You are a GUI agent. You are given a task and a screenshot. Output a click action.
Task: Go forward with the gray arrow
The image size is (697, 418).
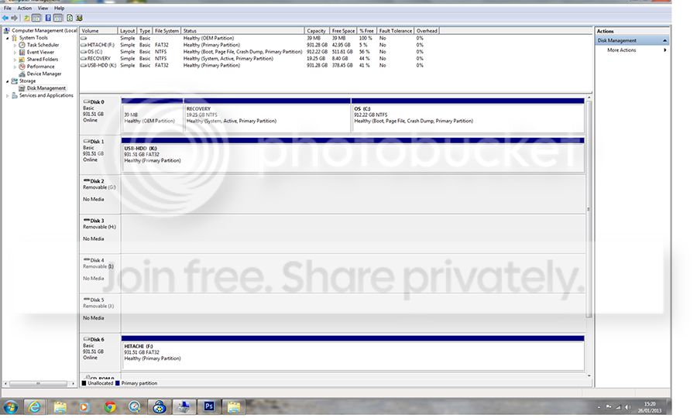tap(14, 19)
